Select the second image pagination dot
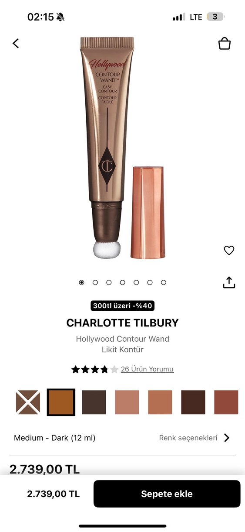 tap(95, 282)
